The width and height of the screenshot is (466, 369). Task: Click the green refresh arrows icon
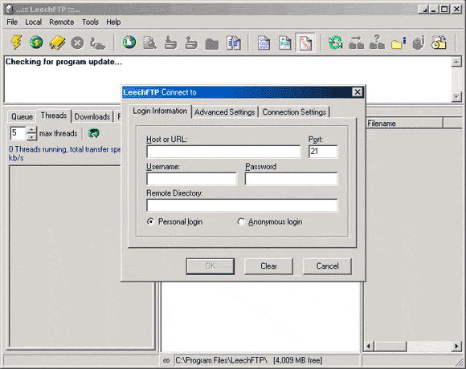pos(335,43)
